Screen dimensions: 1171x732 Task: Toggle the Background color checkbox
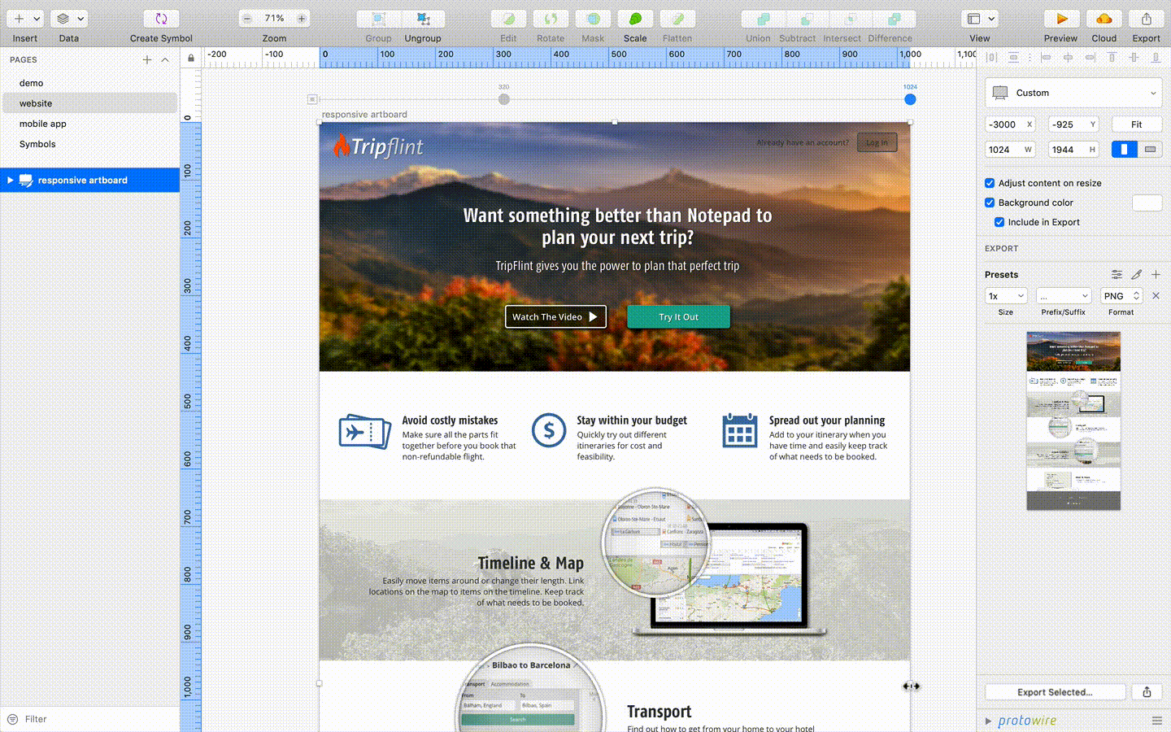click(x=990, y=203)
